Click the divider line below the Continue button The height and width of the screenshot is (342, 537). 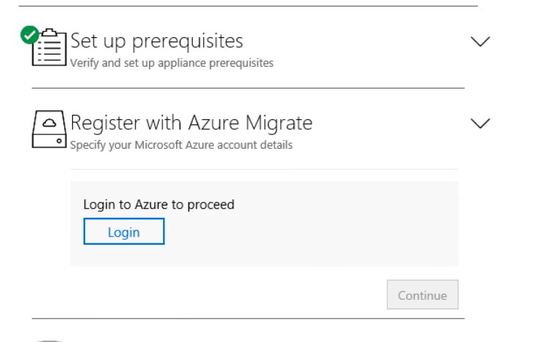(248, 319)
